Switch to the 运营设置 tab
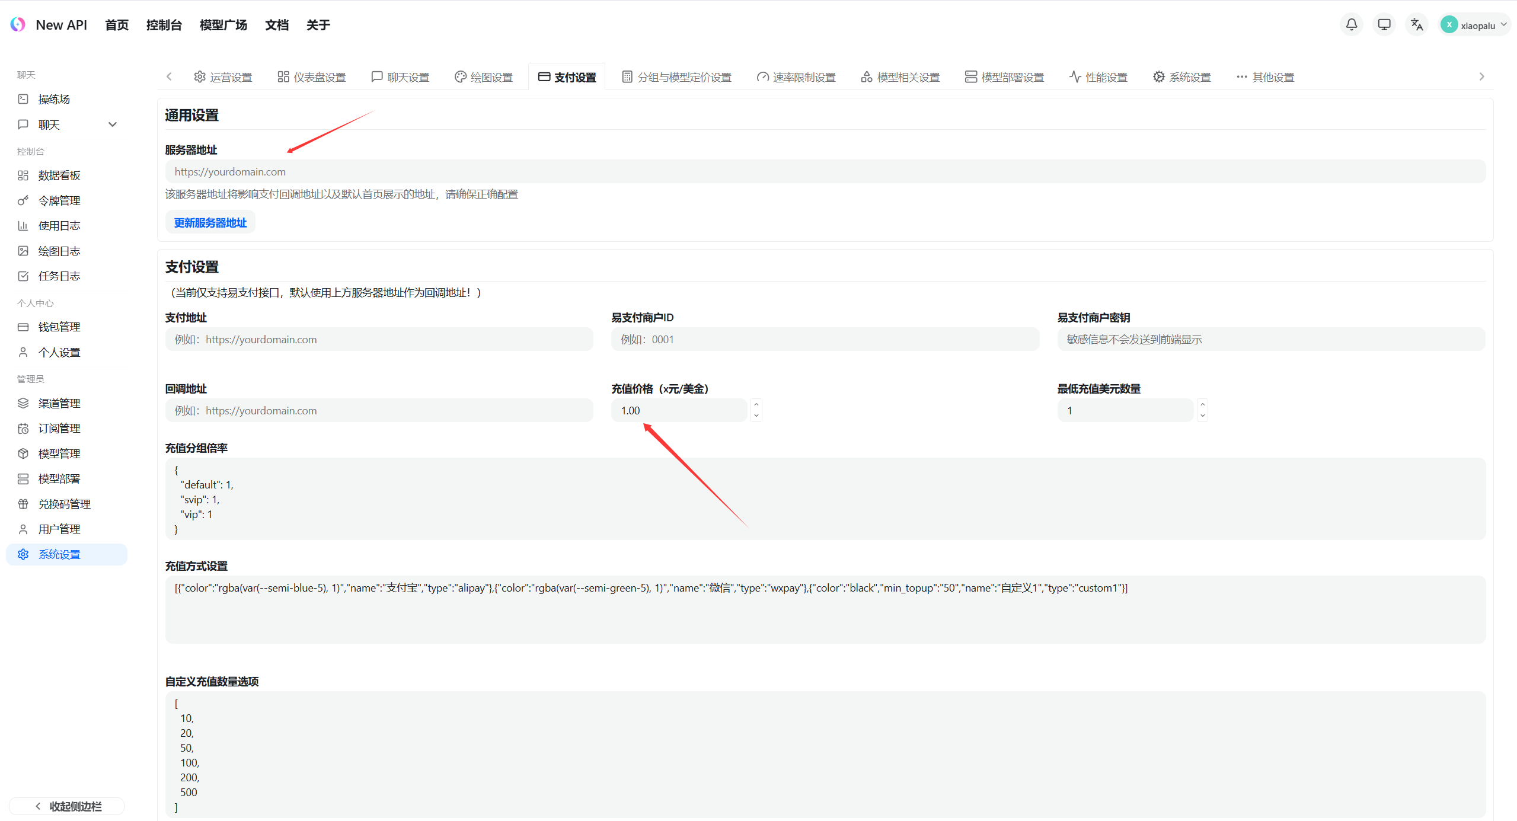Viewport: 1517px width, 821px height. tap(223, 77)
